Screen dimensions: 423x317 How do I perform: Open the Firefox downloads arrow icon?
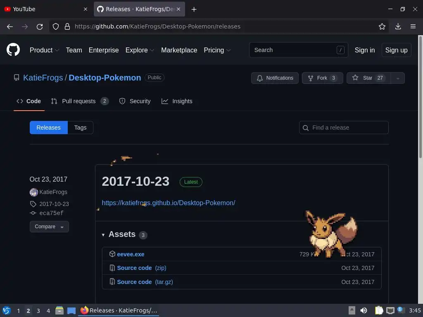pos(398,26)
